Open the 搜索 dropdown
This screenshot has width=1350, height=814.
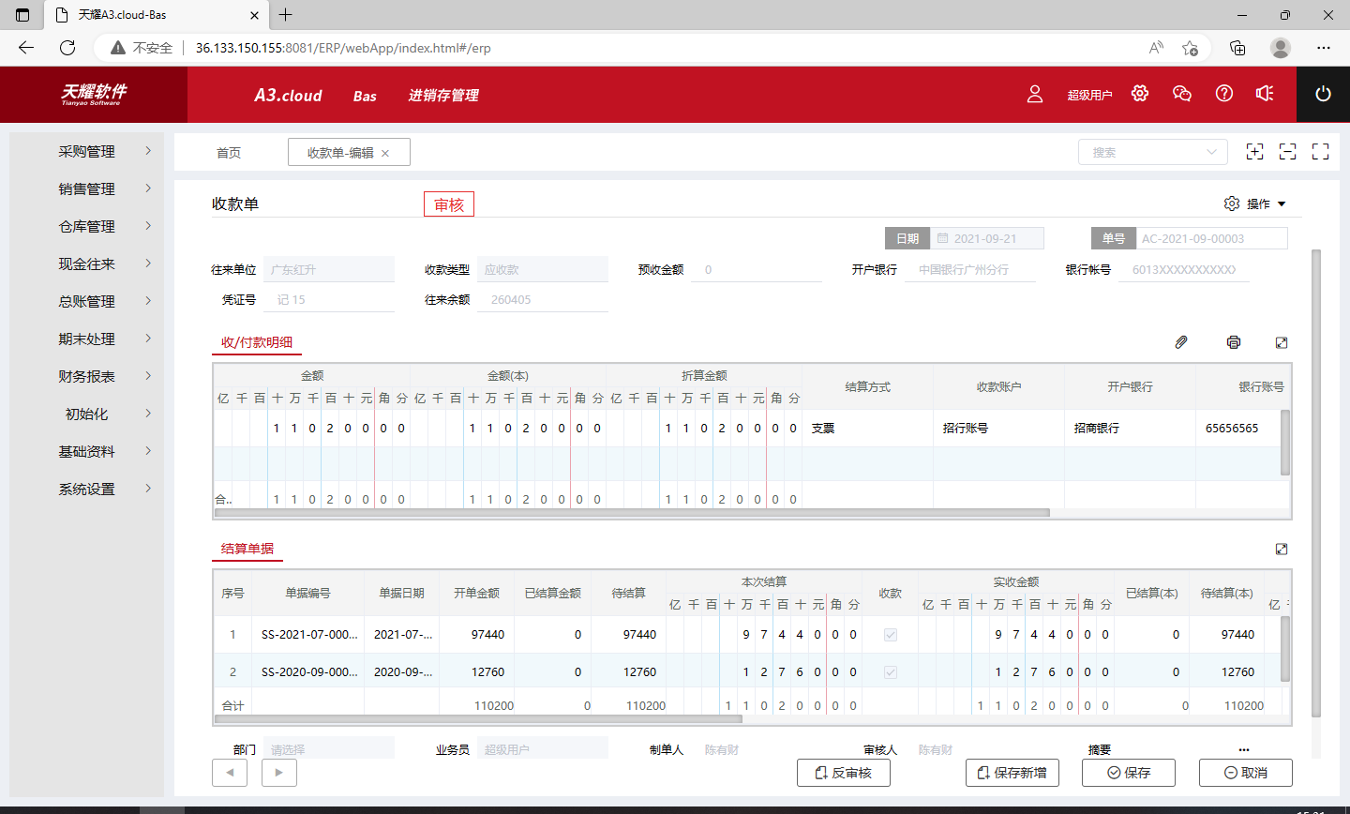(1153, 152)
